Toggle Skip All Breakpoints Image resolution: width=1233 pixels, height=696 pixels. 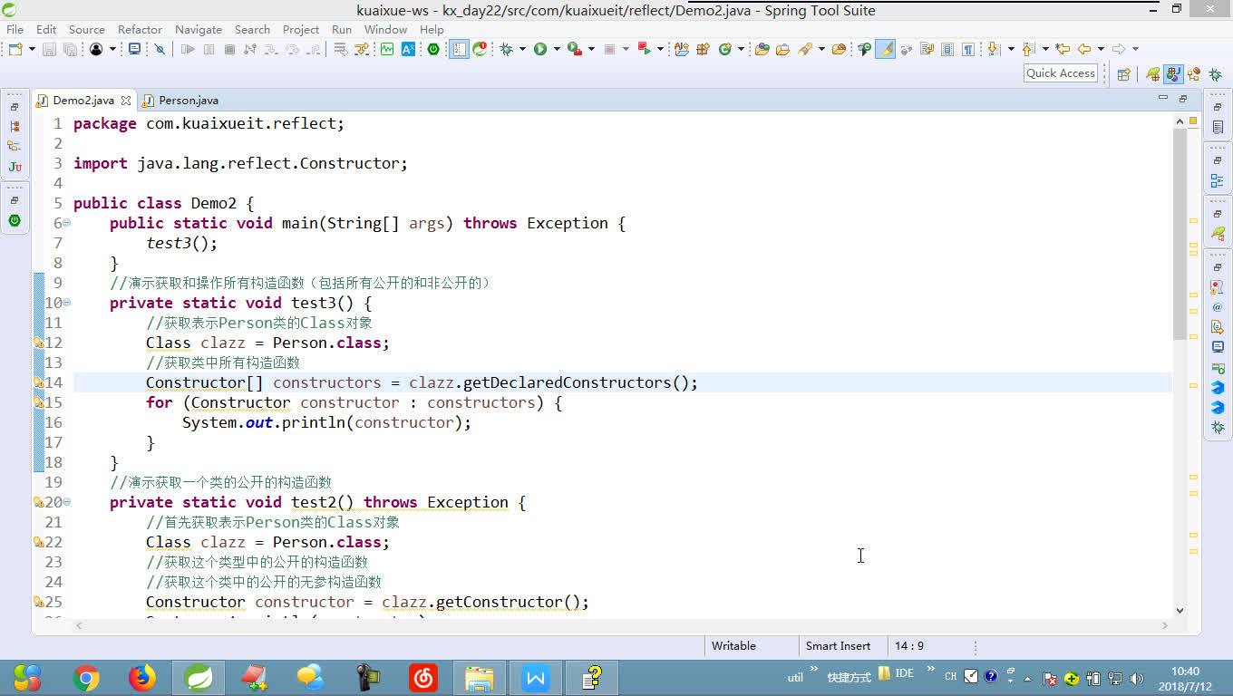click(x=160, y=49)
